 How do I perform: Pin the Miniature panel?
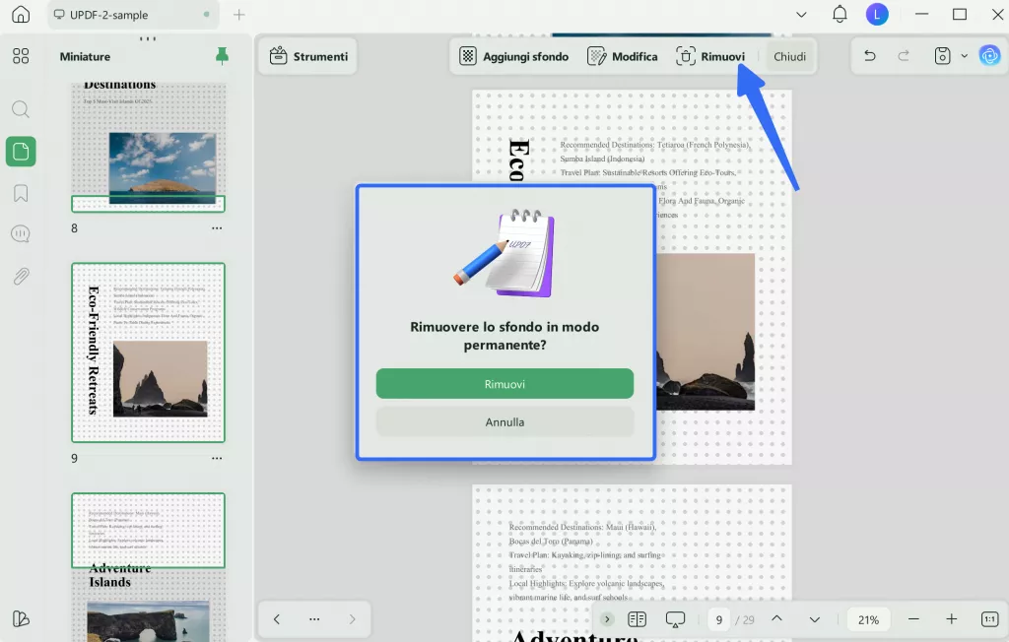click(222, 56)
